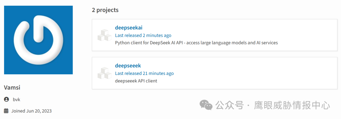The width and height of the screenshot is (341, 119).
Task: Click the bvk username text
Action: click(16, 99)
